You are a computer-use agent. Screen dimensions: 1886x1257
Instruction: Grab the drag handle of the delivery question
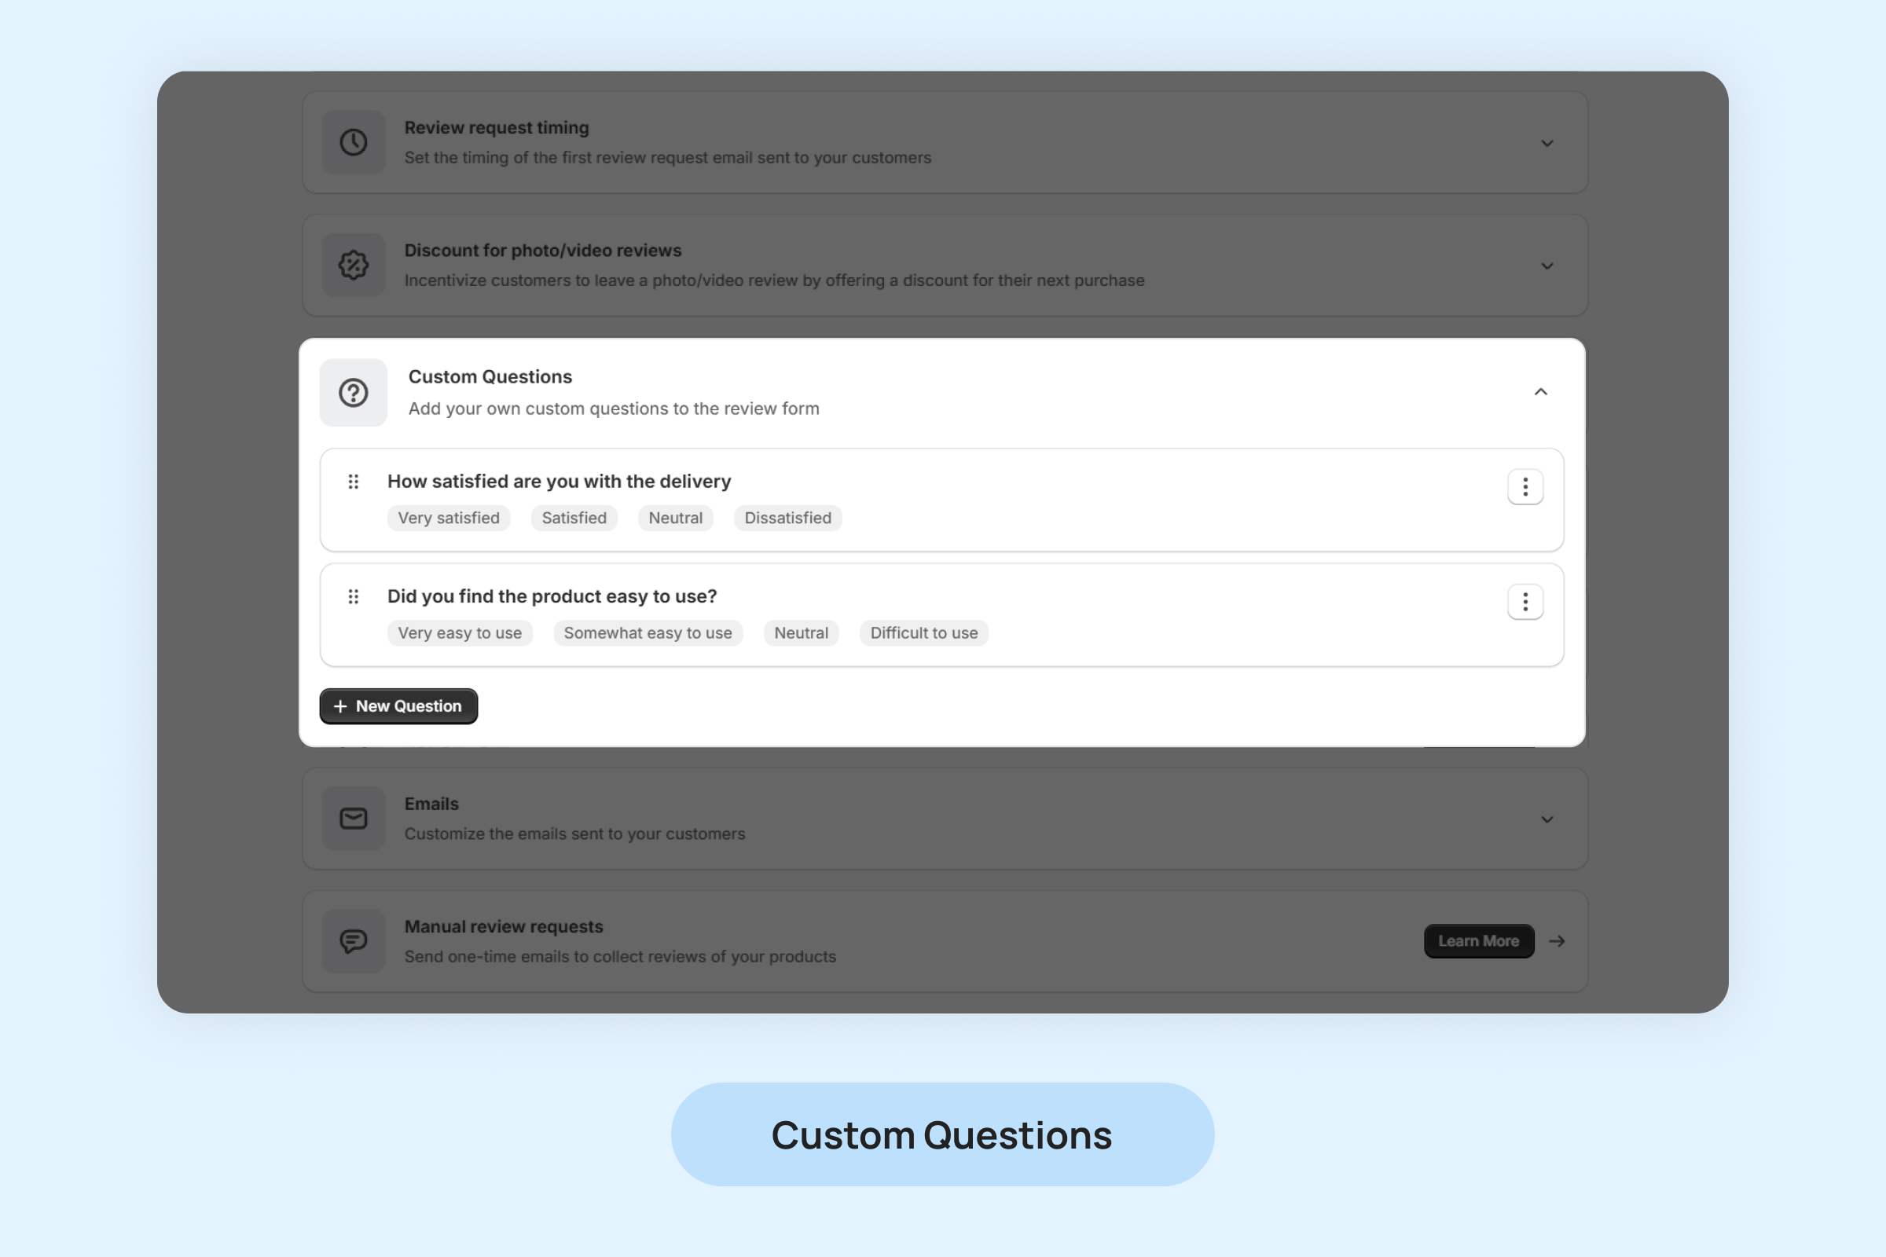353,482
